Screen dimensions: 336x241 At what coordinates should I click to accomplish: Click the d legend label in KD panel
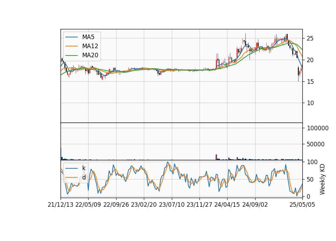[84, 177]
